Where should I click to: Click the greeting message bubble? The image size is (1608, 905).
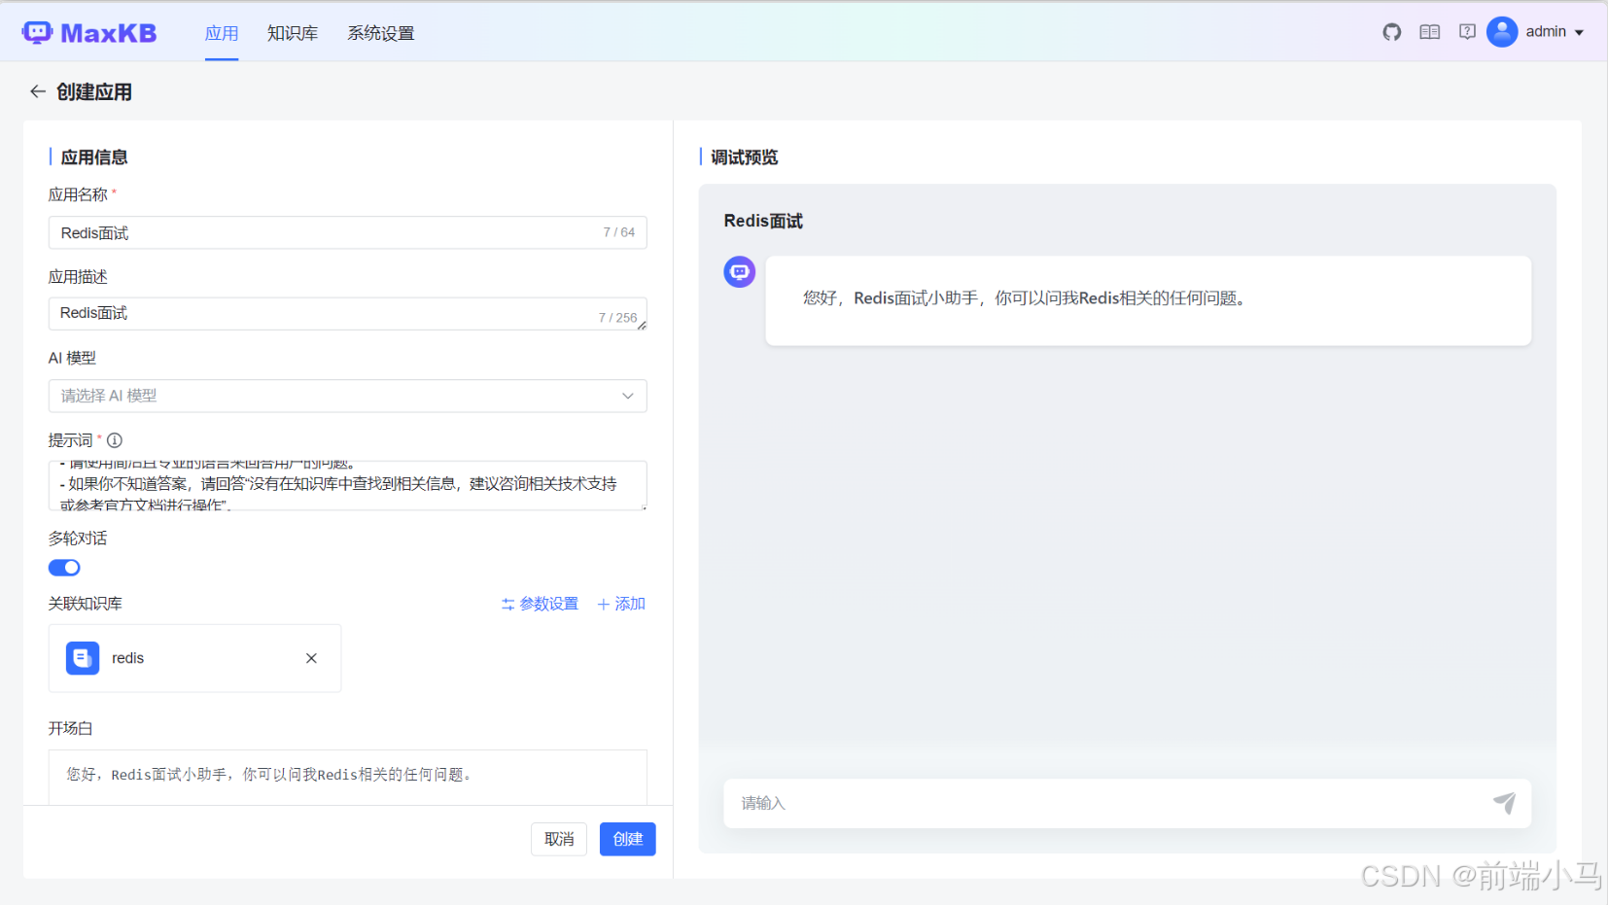[x=1148, y=300]
